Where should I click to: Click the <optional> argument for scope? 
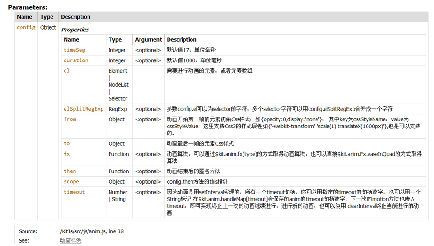pyautogui.click(x=148, y=182)
